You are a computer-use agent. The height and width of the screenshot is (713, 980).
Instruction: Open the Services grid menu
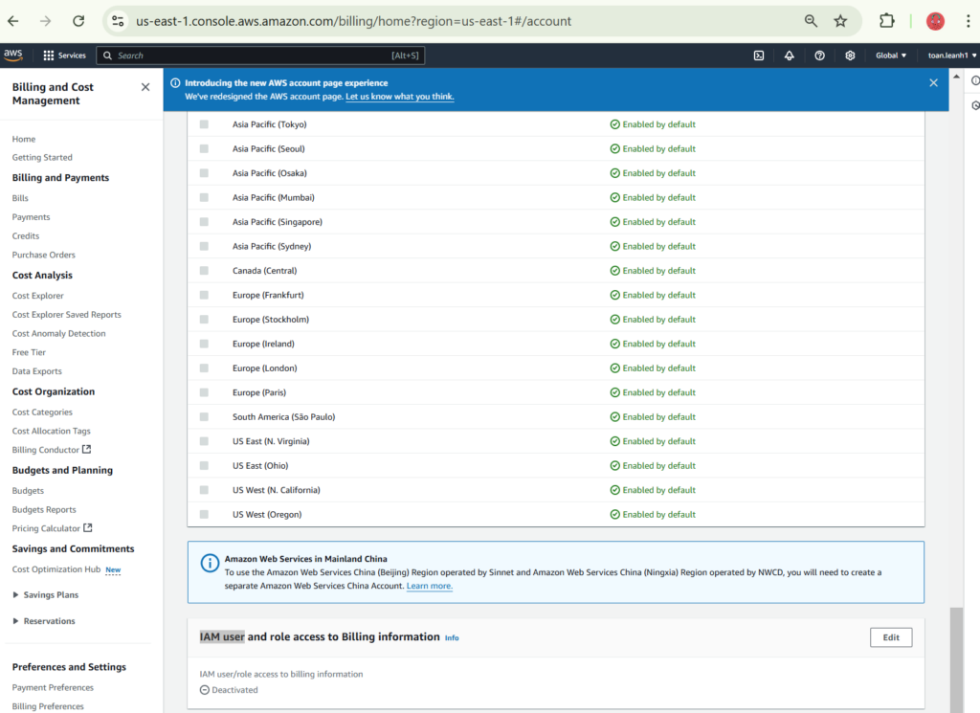[x=64, y=56]
